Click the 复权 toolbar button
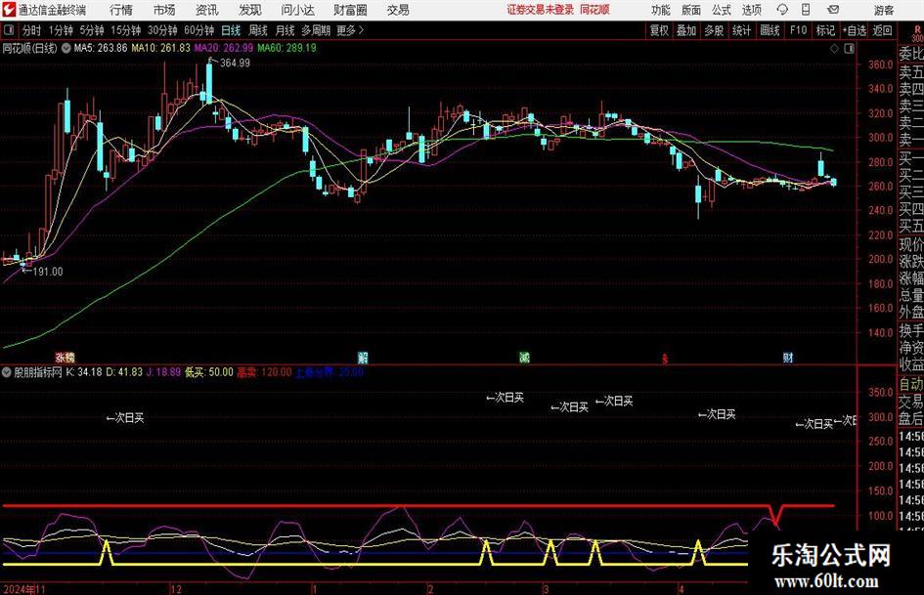This screenshot has width=924, height=595. [659, 30]
